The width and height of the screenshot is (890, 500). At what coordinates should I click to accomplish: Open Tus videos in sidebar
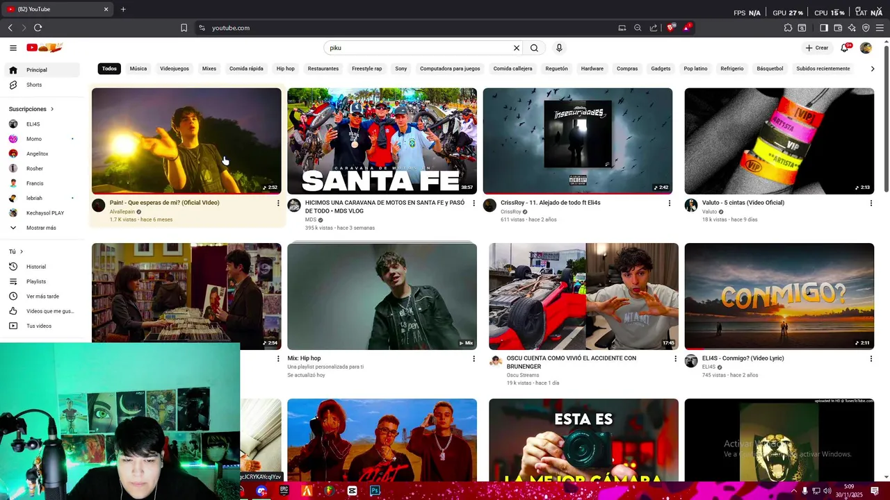pyautogui.click(x=44, y=326)
